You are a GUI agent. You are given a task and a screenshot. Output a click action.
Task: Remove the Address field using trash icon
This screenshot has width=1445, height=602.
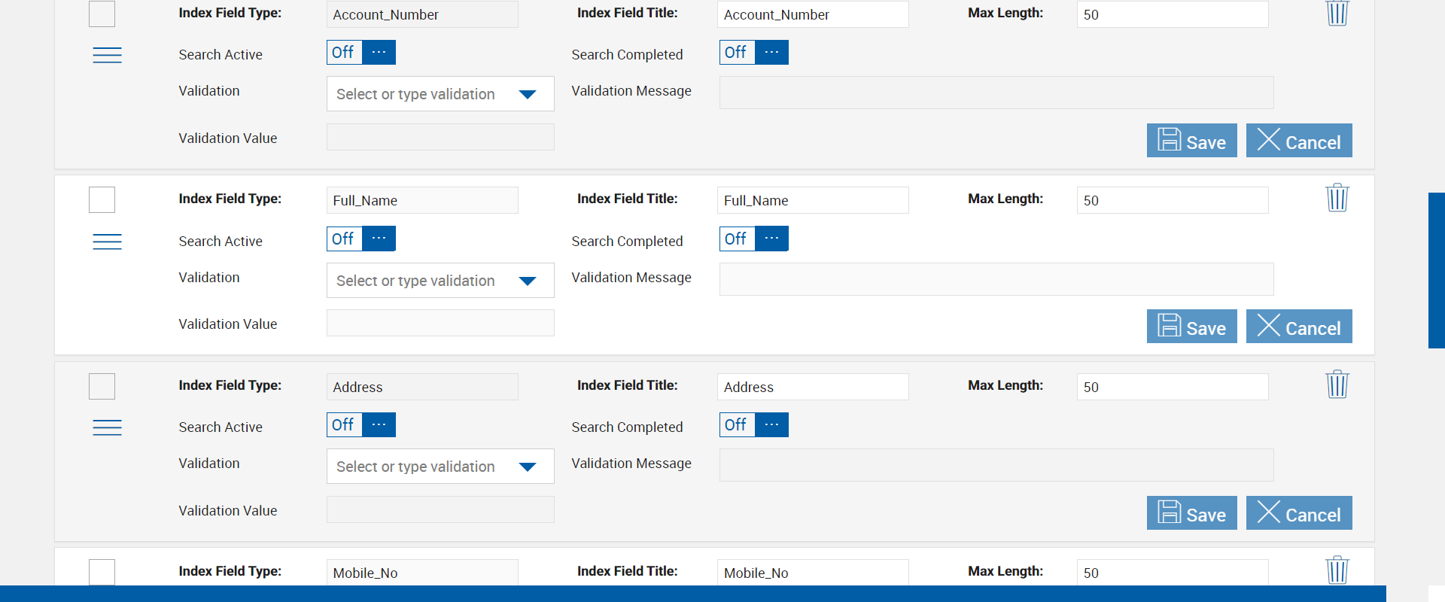coord(1337,385)
